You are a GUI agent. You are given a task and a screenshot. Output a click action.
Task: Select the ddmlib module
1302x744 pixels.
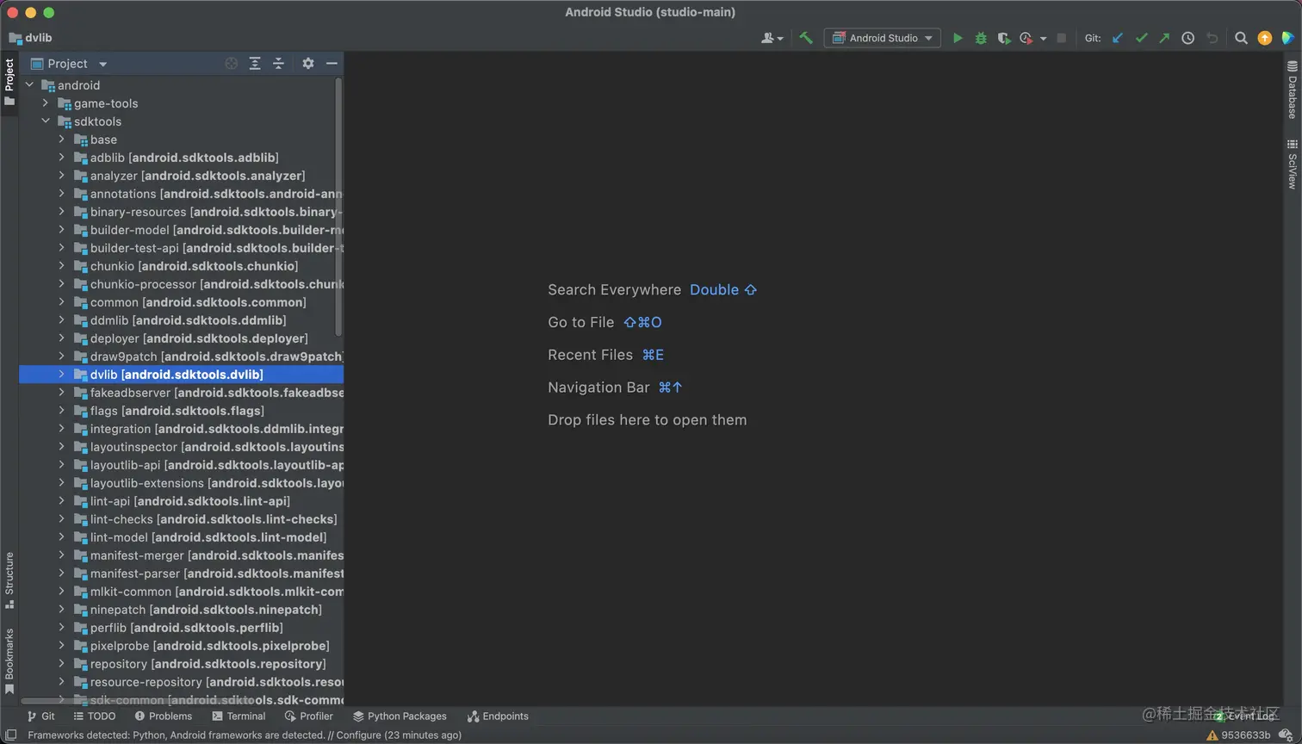(182, 320)
